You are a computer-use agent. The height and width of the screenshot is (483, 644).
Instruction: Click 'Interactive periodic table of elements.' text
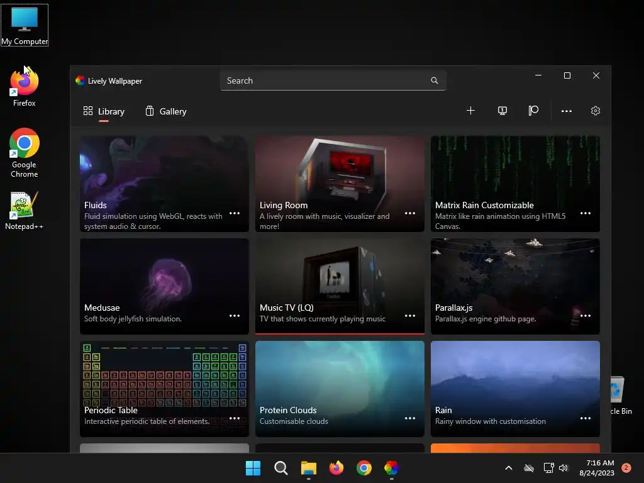click(x=147, y=421)
